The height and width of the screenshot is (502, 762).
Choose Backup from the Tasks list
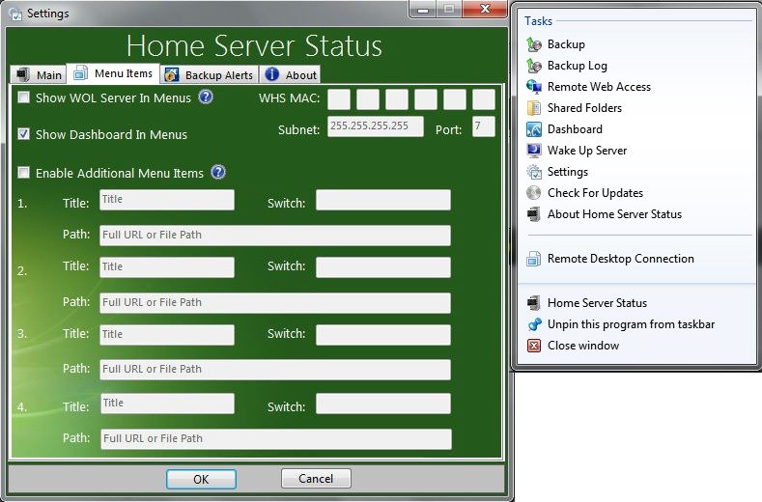point(566,44)
